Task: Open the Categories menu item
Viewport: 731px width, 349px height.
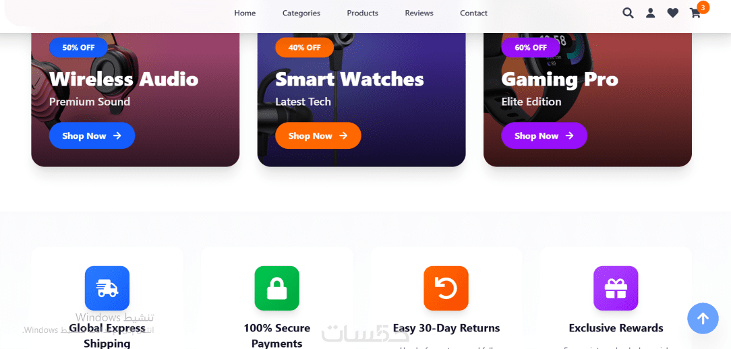Action: click(301, 13)
